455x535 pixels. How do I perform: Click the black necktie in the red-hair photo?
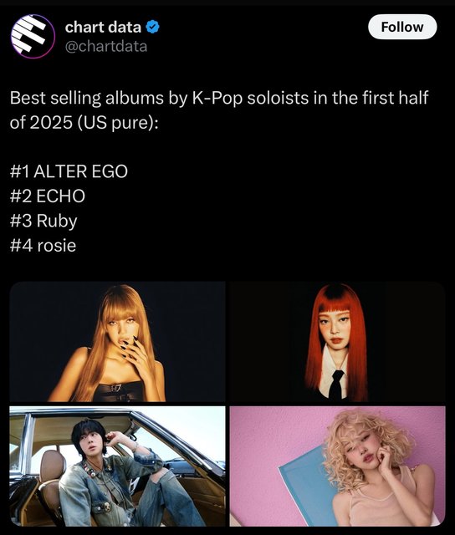(x=336, y=384)
